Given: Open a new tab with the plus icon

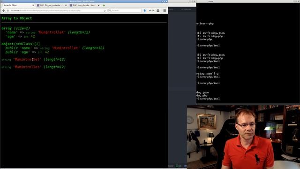Looking at the screenshot, I should pyautogui.click(x=104, y=5).
